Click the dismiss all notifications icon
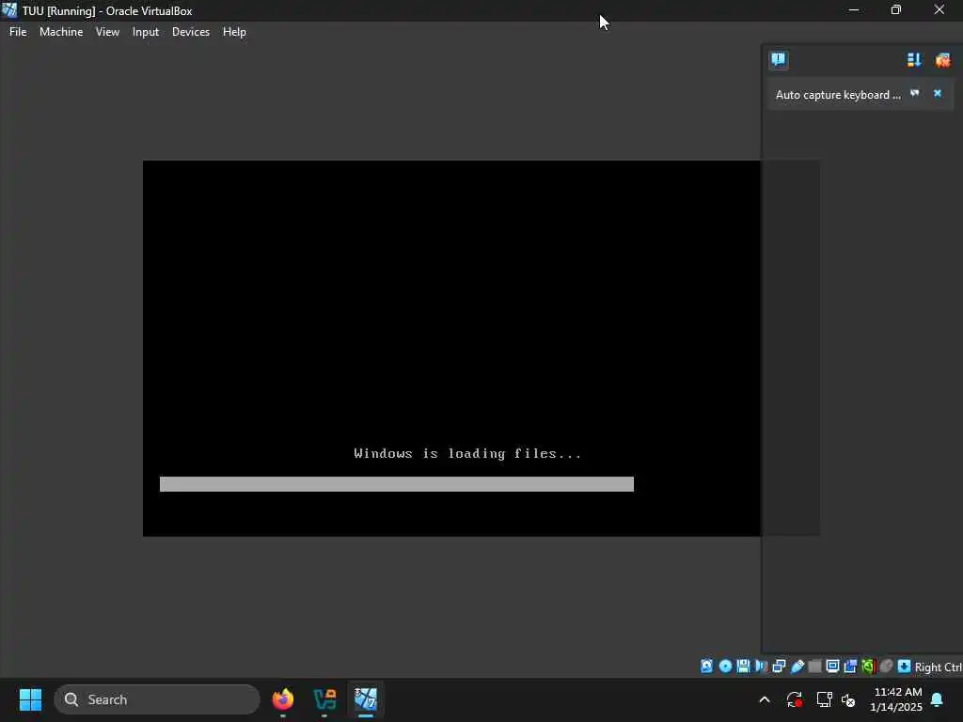 click(x=942, y=59)
